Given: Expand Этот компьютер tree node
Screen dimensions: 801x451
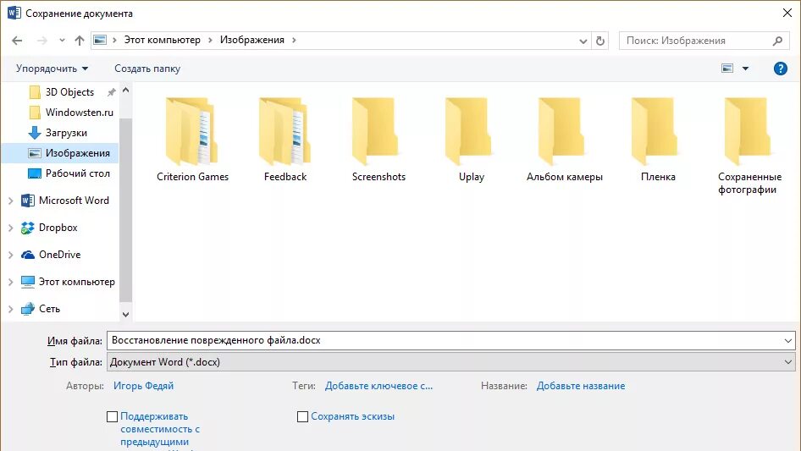Looking at the screenshot, I should click(11, 282).
